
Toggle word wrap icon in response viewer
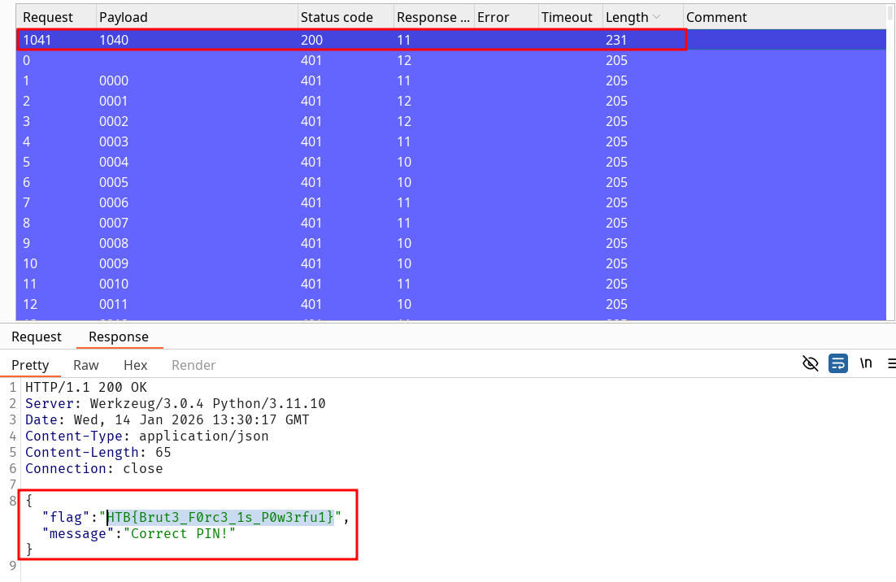pyautogui.click(x=838, y=363)
